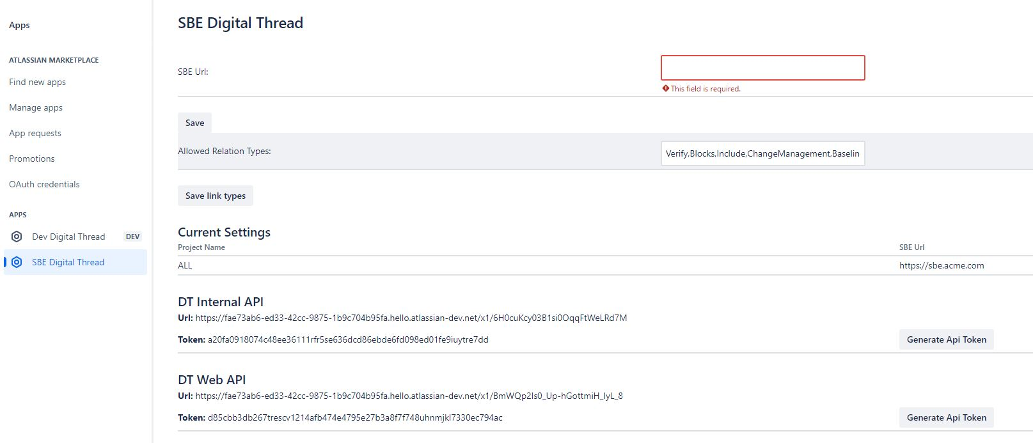Viewport: 1033px width, 443px height.
Task: Click 'This field is required.' error text
Action: (x=706, y=89)
